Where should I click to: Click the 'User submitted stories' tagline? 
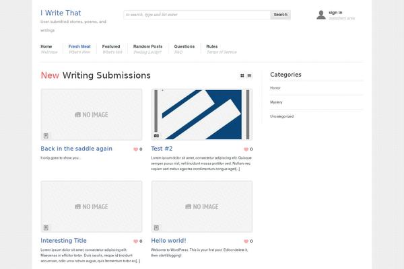(73, 26)
